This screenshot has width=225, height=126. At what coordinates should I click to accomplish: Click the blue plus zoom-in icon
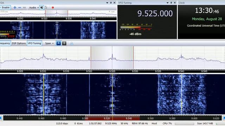(15, 8)
